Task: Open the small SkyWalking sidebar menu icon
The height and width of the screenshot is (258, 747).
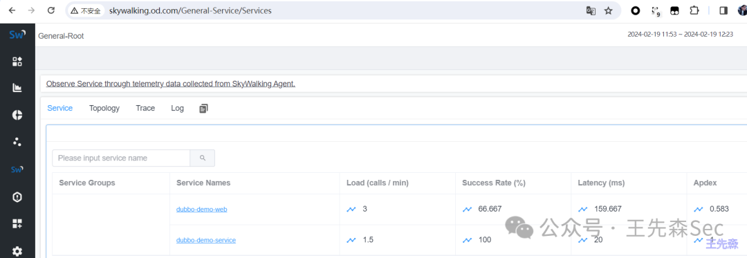Action: coord(17,169)
